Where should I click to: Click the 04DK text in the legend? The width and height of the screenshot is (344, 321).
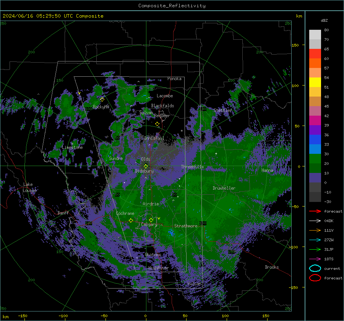click(x=329, y=221)
